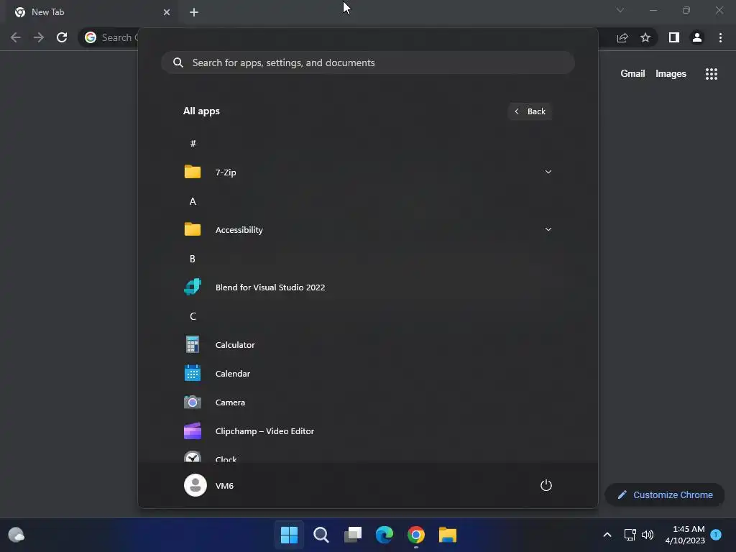The width and height of the screenshot is (736, 552).
Task: Open the Calendar app icon
Action: 193,373
